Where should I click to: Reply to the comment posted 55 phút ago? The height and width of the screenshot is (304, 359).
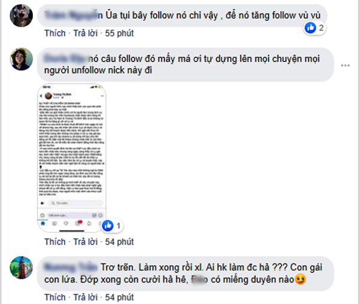[86, 33]
